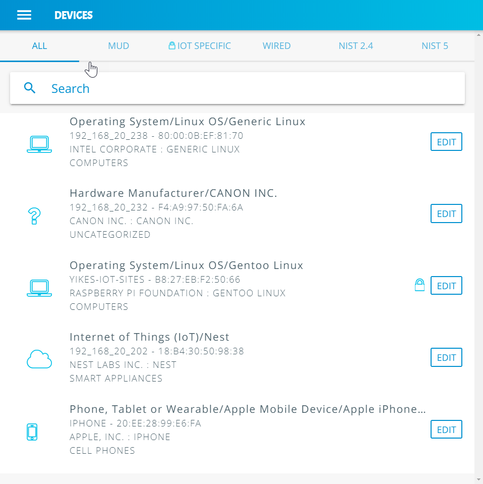Click the phone icon for iPhone device
The image size is (483, 484).
(x=32, y=432)
